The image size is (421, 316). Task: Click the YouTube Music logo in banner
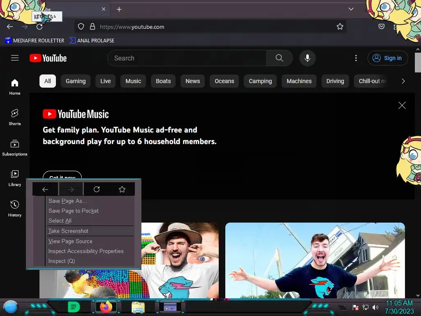coord(76,114)
